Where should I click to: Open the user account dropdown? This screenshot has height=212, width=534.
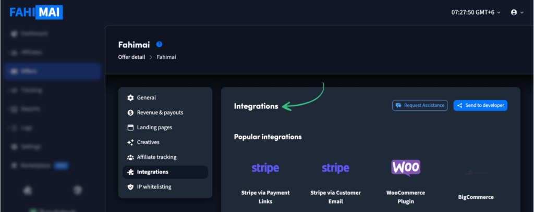(517, 12)
